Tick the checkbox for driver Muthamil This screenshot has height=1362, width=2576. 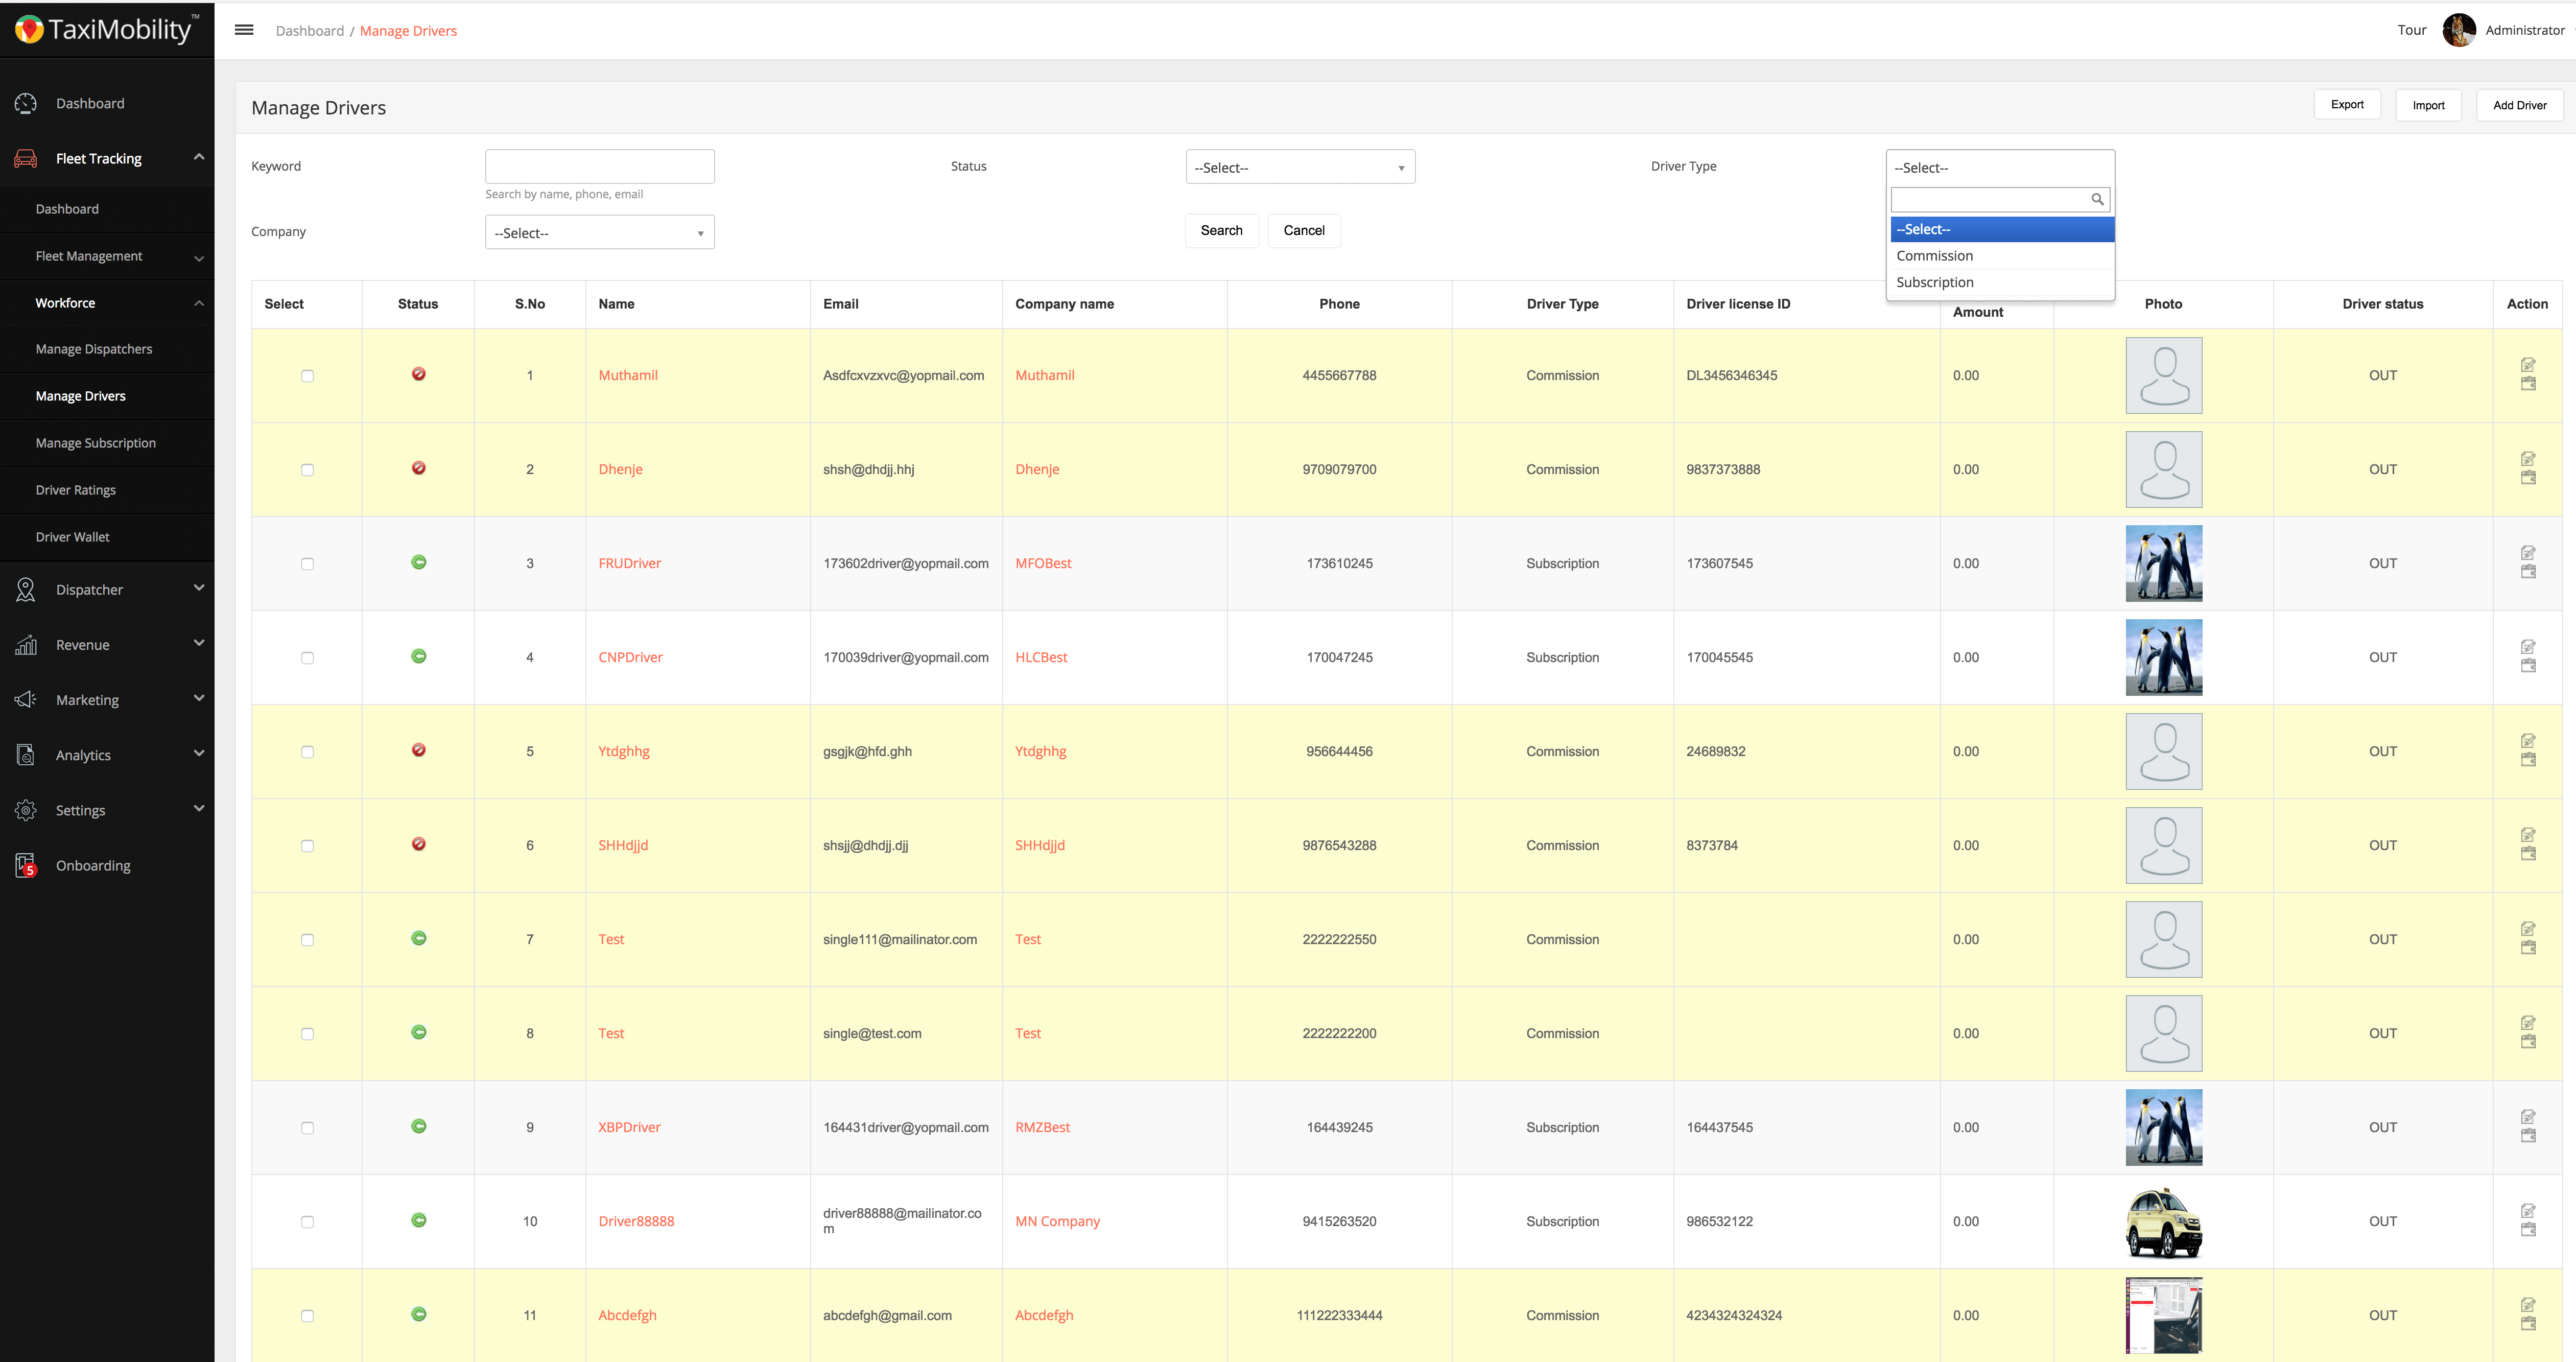307,376
